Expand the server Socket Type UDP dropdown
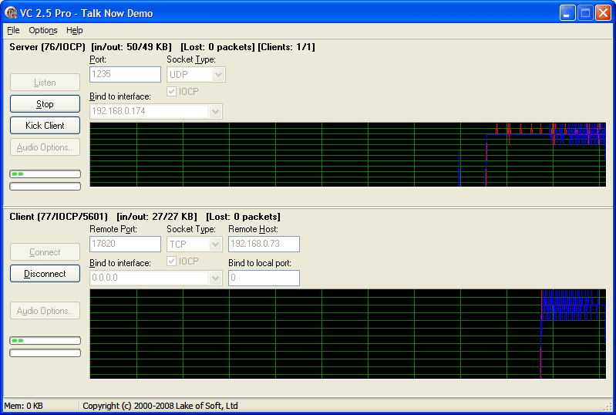 (x=218, y=75)
